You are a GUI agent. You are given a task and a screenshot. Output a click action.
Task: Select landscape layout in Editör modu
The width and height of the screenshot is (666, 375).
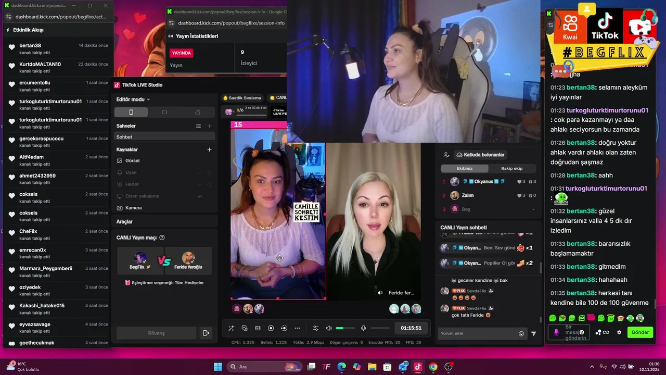coord(164,112)
